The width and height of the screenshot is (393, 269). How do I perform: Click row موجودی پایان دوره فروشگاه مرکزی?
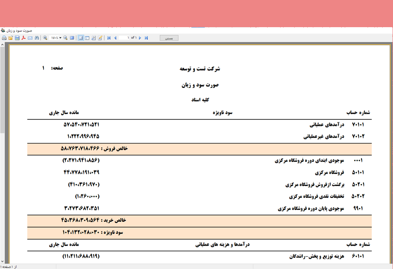click(x=200, y=208)
